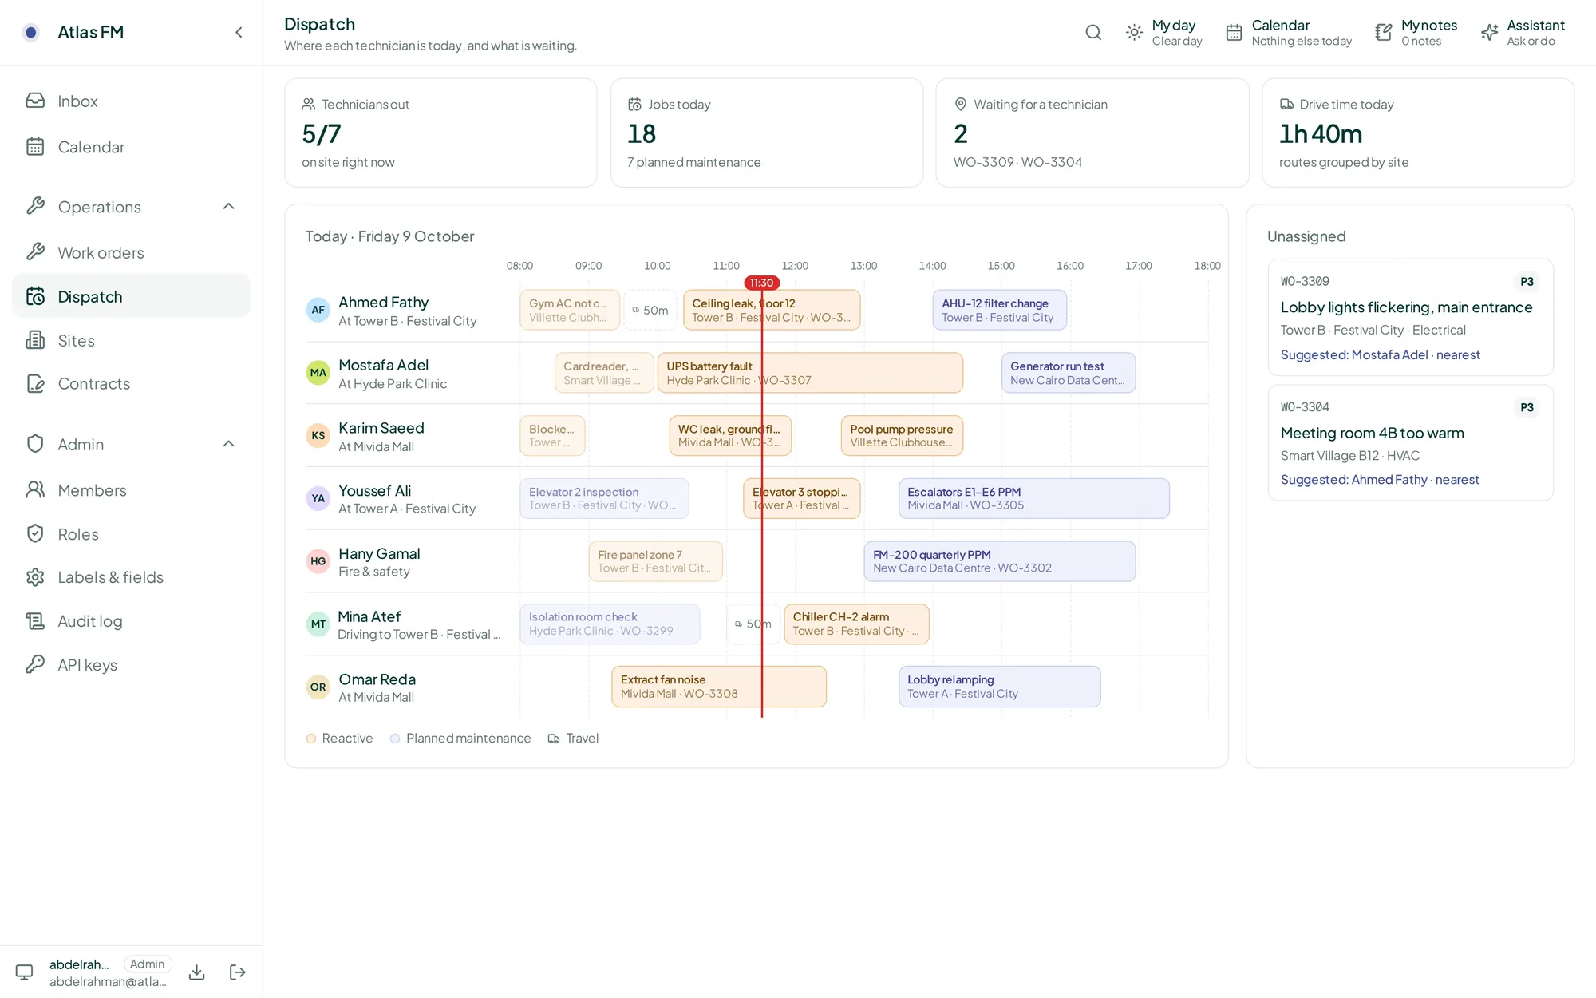
Task: Open the search magnifier icon
Action: pos(1093,33)
